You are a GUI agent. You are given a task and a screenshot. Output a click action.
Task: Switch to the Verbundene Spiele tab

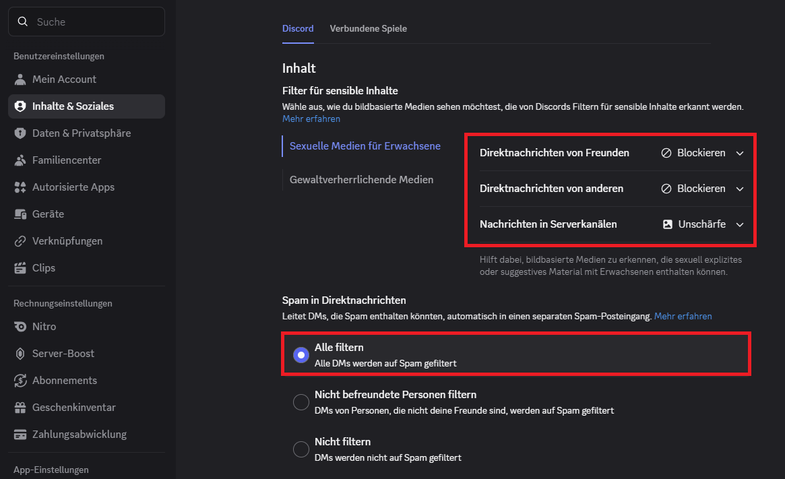click(368, 28)
